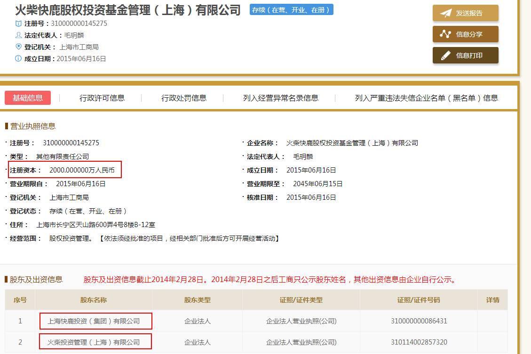Click shareholder 火柴投资管理（上海）有限公司
This screenshot has height=354, width=531.
coord(94,343)
